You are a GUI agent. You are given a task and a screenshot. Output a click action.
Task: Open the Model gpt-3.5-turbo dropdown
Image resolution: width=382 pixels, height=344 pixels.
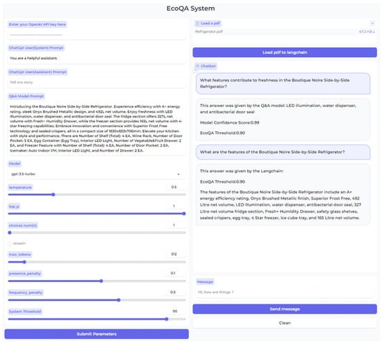click(x=97, y=174)
